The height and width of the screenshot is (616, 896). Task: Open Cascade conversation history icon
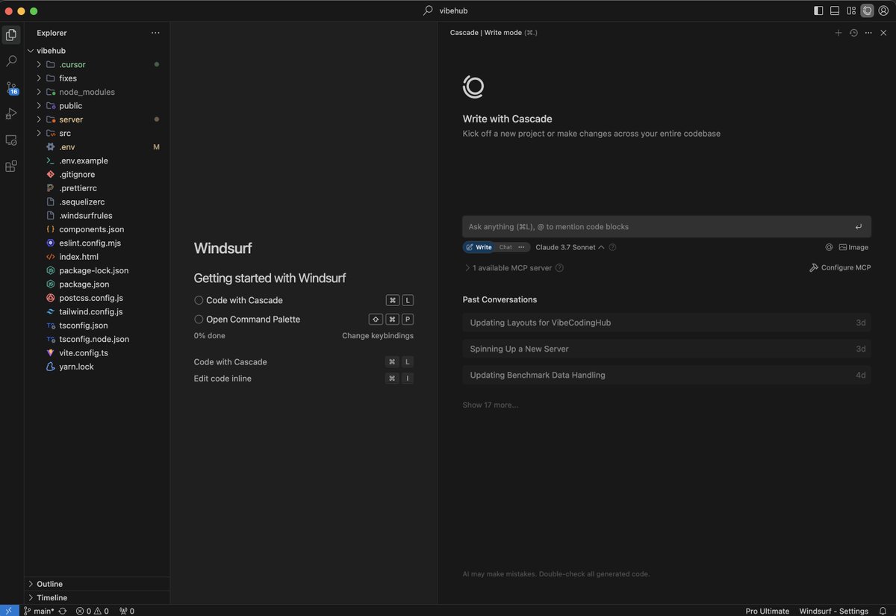pos(853,33)
